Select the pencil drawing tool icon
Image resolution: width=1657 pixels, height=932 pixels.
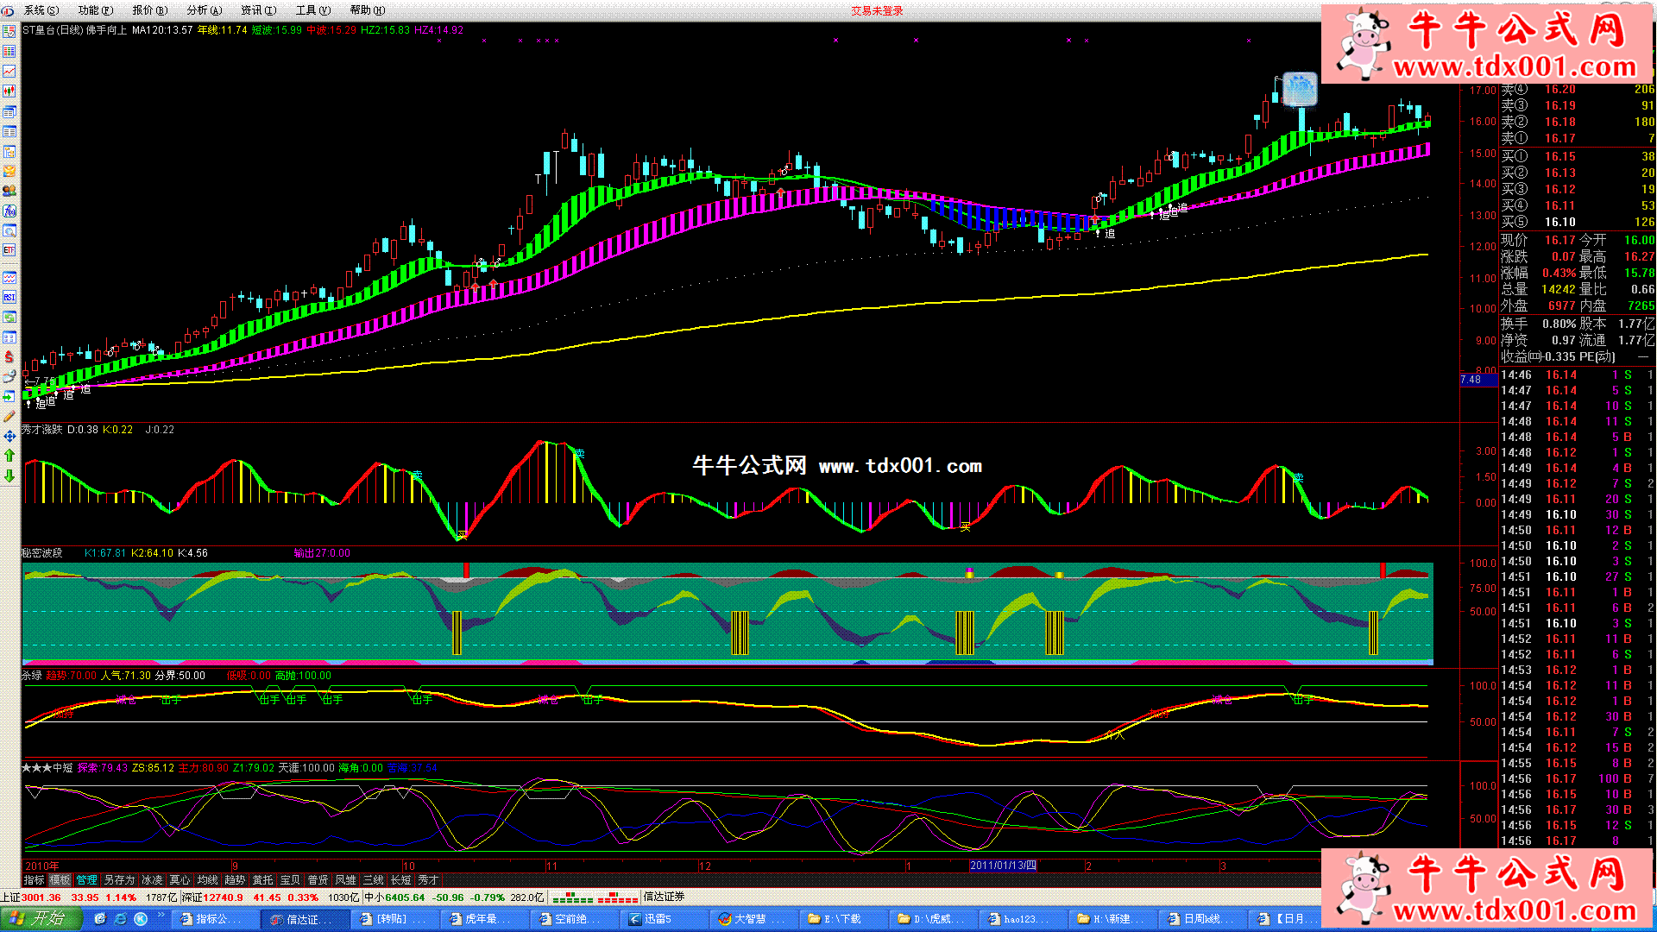click(9, 416)
